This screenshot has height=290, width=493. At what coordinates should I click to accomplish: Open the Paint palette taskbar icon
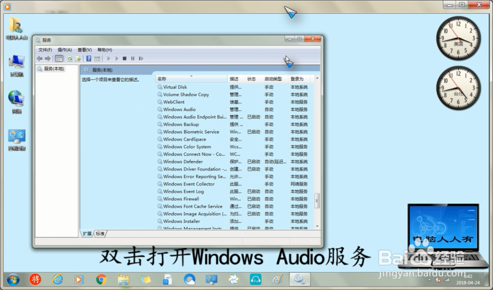click(278, 279)
